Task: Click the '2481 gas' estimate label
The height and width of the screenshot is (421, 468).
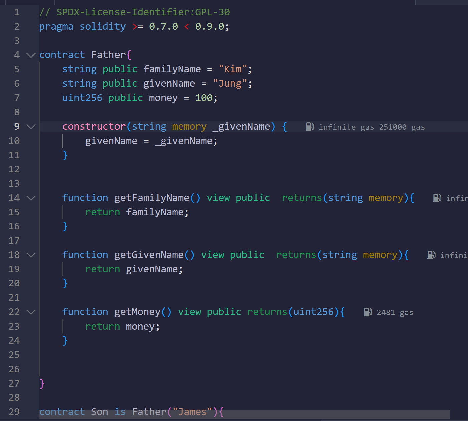Action: pos(395,313)
